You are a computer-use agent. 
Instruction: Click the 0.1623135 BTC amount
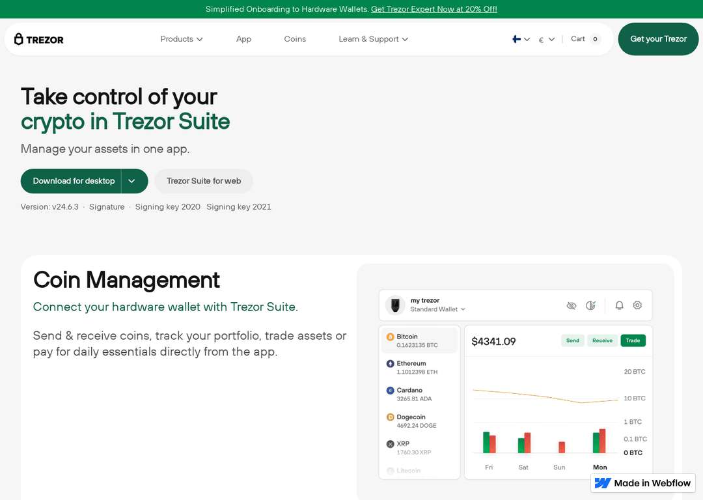[x=417, y=345]
